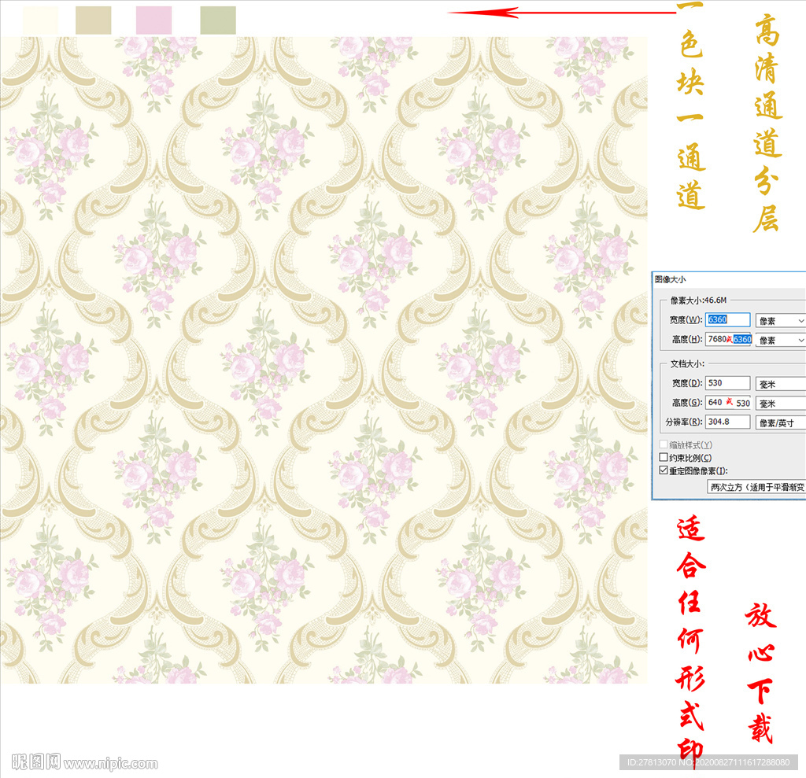Click the 像素大小:46.6M label
The width and height of the screenshot is (806, 778).
(x=699, y=300)
